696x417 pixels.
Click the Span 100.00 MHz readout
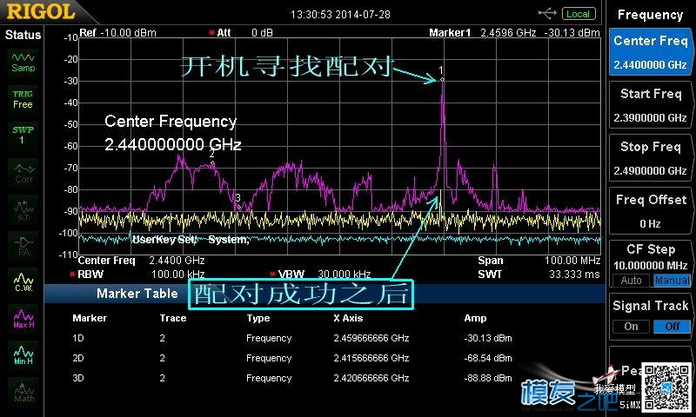tap(539, 261)
